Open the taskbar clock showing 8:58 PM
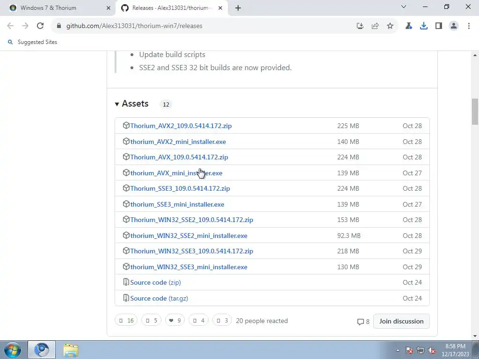This screenshot has width=479, height=359. (x=455, y=350)
